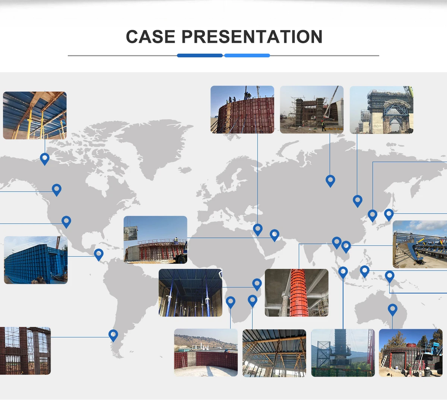The width and height of the screenshot is (447, 400).
Task: Select the map pin over Russia
Action: tap(330, 181)
